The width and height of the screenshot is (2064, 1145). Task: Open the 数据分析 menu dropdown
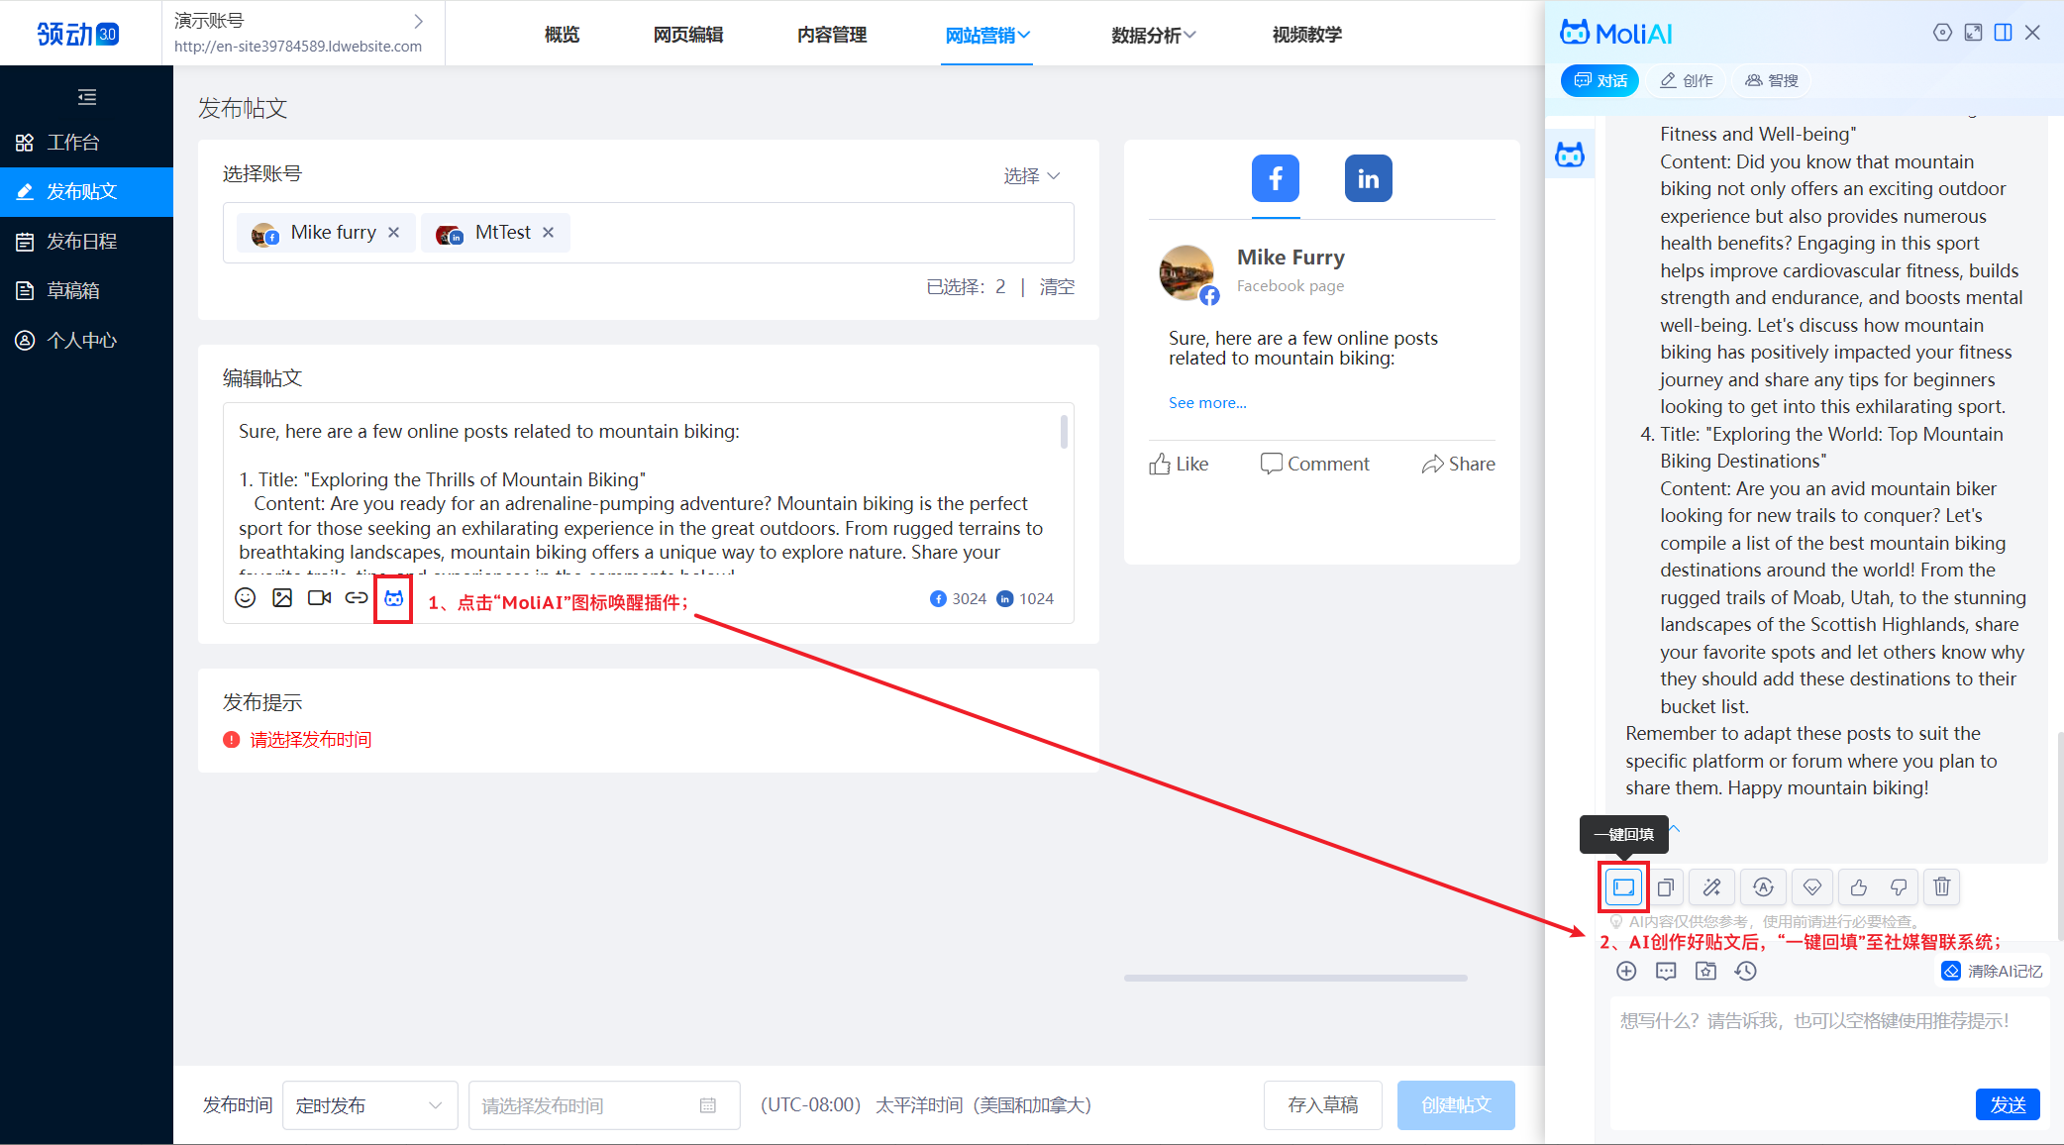(x=1153, y=36)
